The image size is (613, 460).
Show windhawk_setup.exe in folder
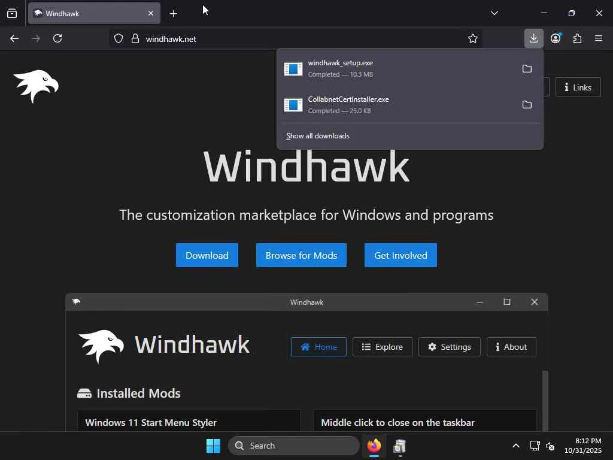527,69
